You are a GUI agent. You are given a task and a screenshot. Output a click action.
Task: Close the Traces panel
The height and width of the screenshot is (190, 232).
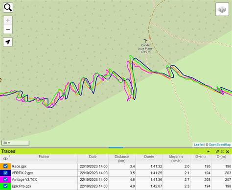tap(228, 152)
